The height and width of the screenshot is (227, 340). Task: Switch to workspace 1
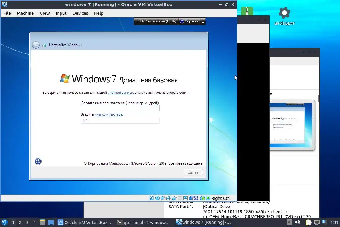(13, 223)
